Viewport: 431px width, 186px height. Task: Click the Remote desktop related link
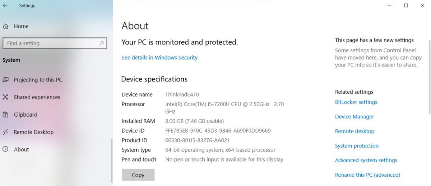click(x=354, y=131)
